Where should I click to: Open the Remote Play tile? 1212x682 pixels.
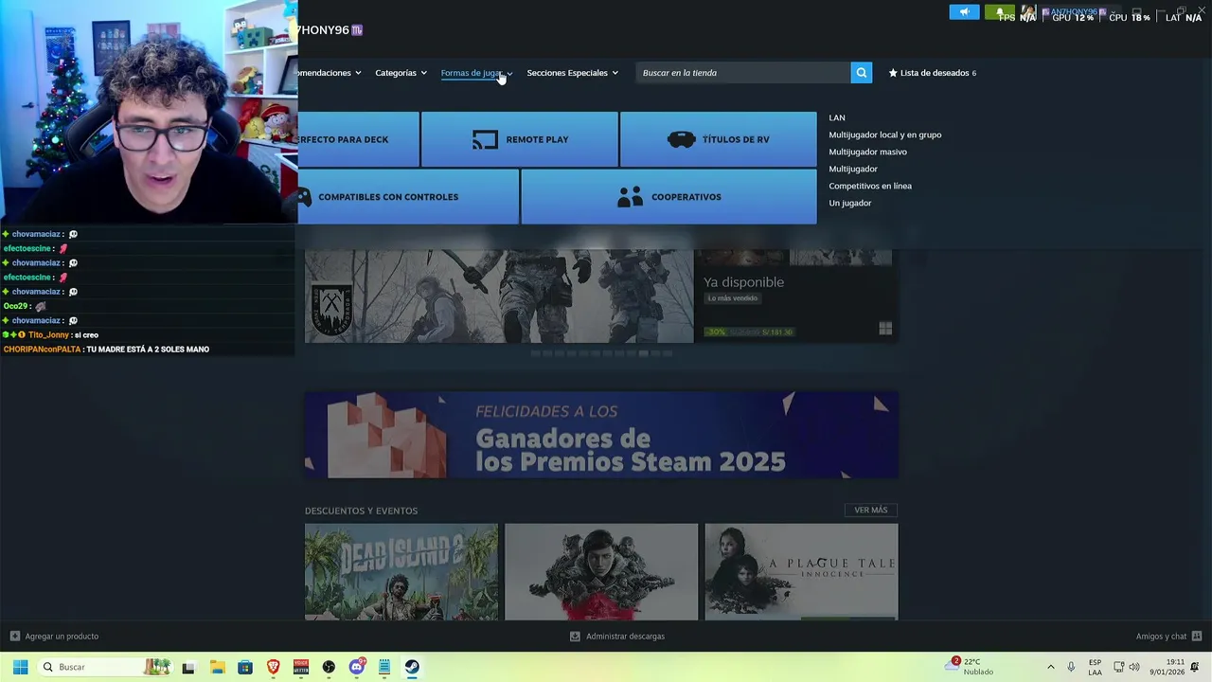tap(520, 139)
